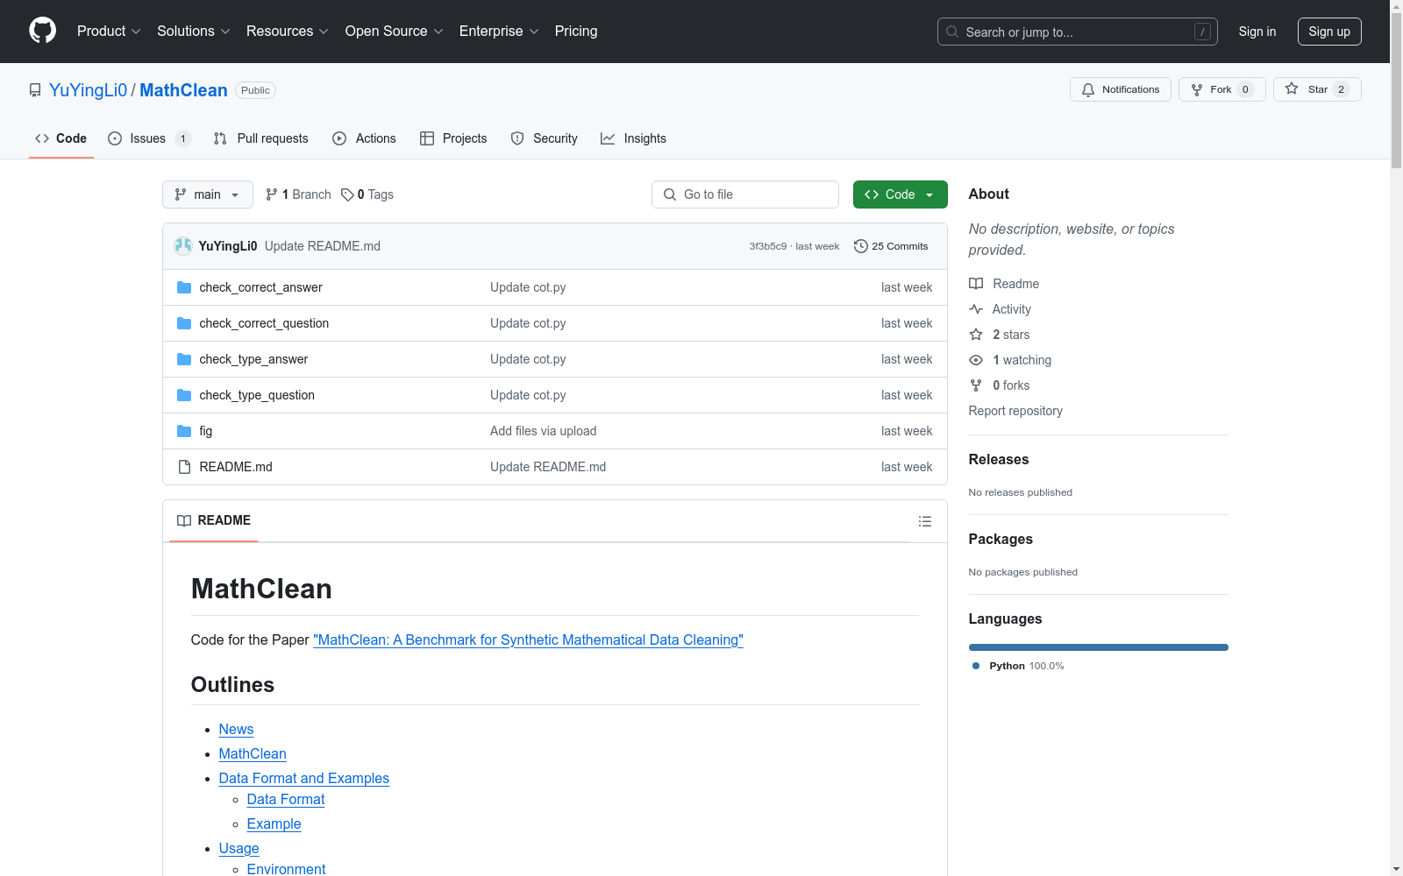Expand the Enterprise menu
Screen dimensions: 1403x876
point(499,32)
